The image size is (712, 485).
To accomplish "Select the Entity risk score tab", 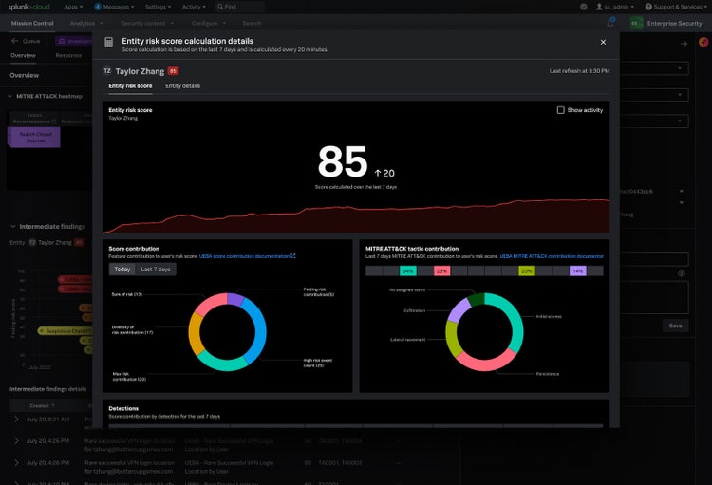I will [130, 86].
